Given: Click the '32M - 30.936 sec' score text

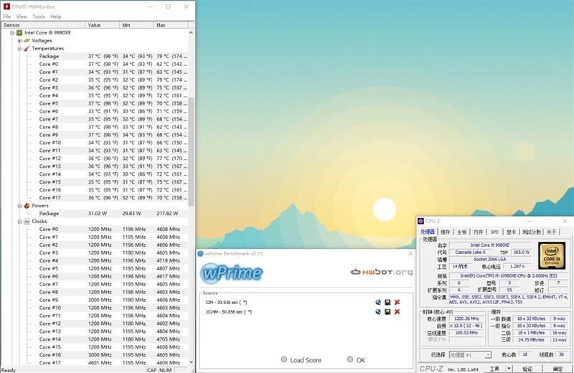Looking at the screenshot, I should coord(226,303).
